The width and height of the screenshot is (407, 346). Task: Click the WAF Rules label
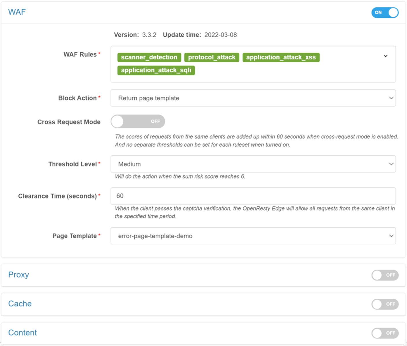[x=80, y=55]
